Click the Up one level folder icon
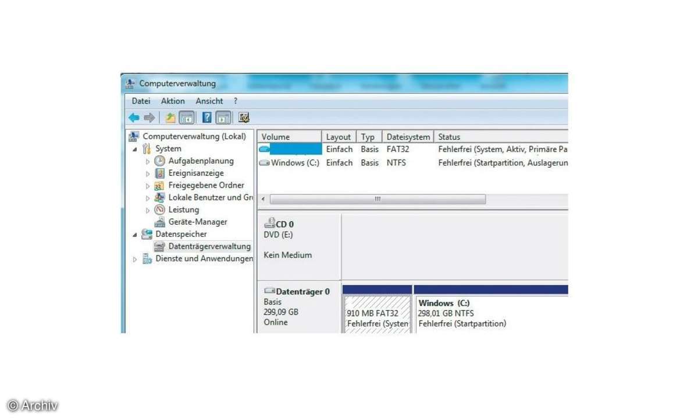698x418 pixels. tap(170, 118)
